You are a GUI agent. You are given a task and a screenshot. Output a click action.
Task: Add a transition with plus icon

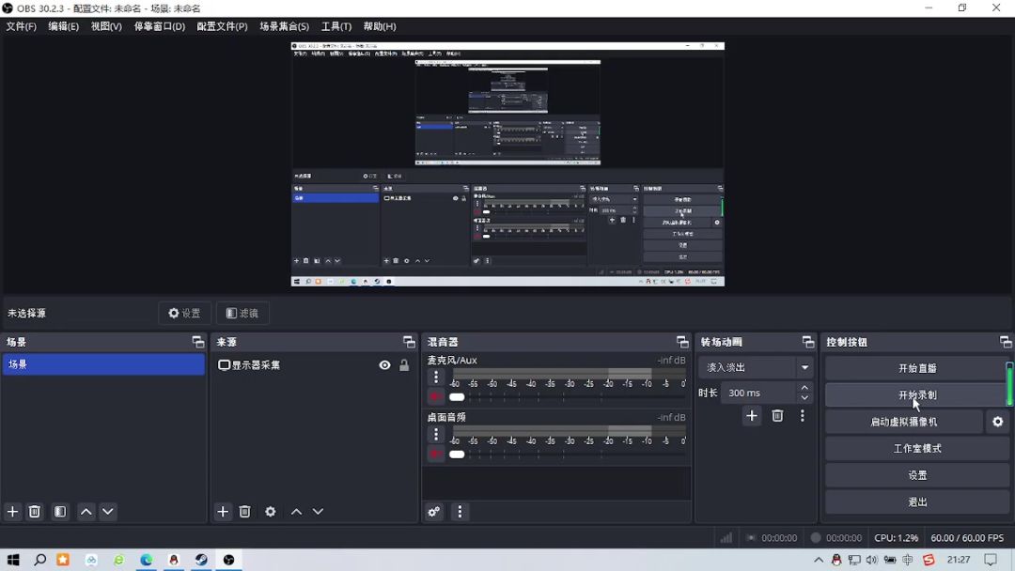[x=752, y=416]
